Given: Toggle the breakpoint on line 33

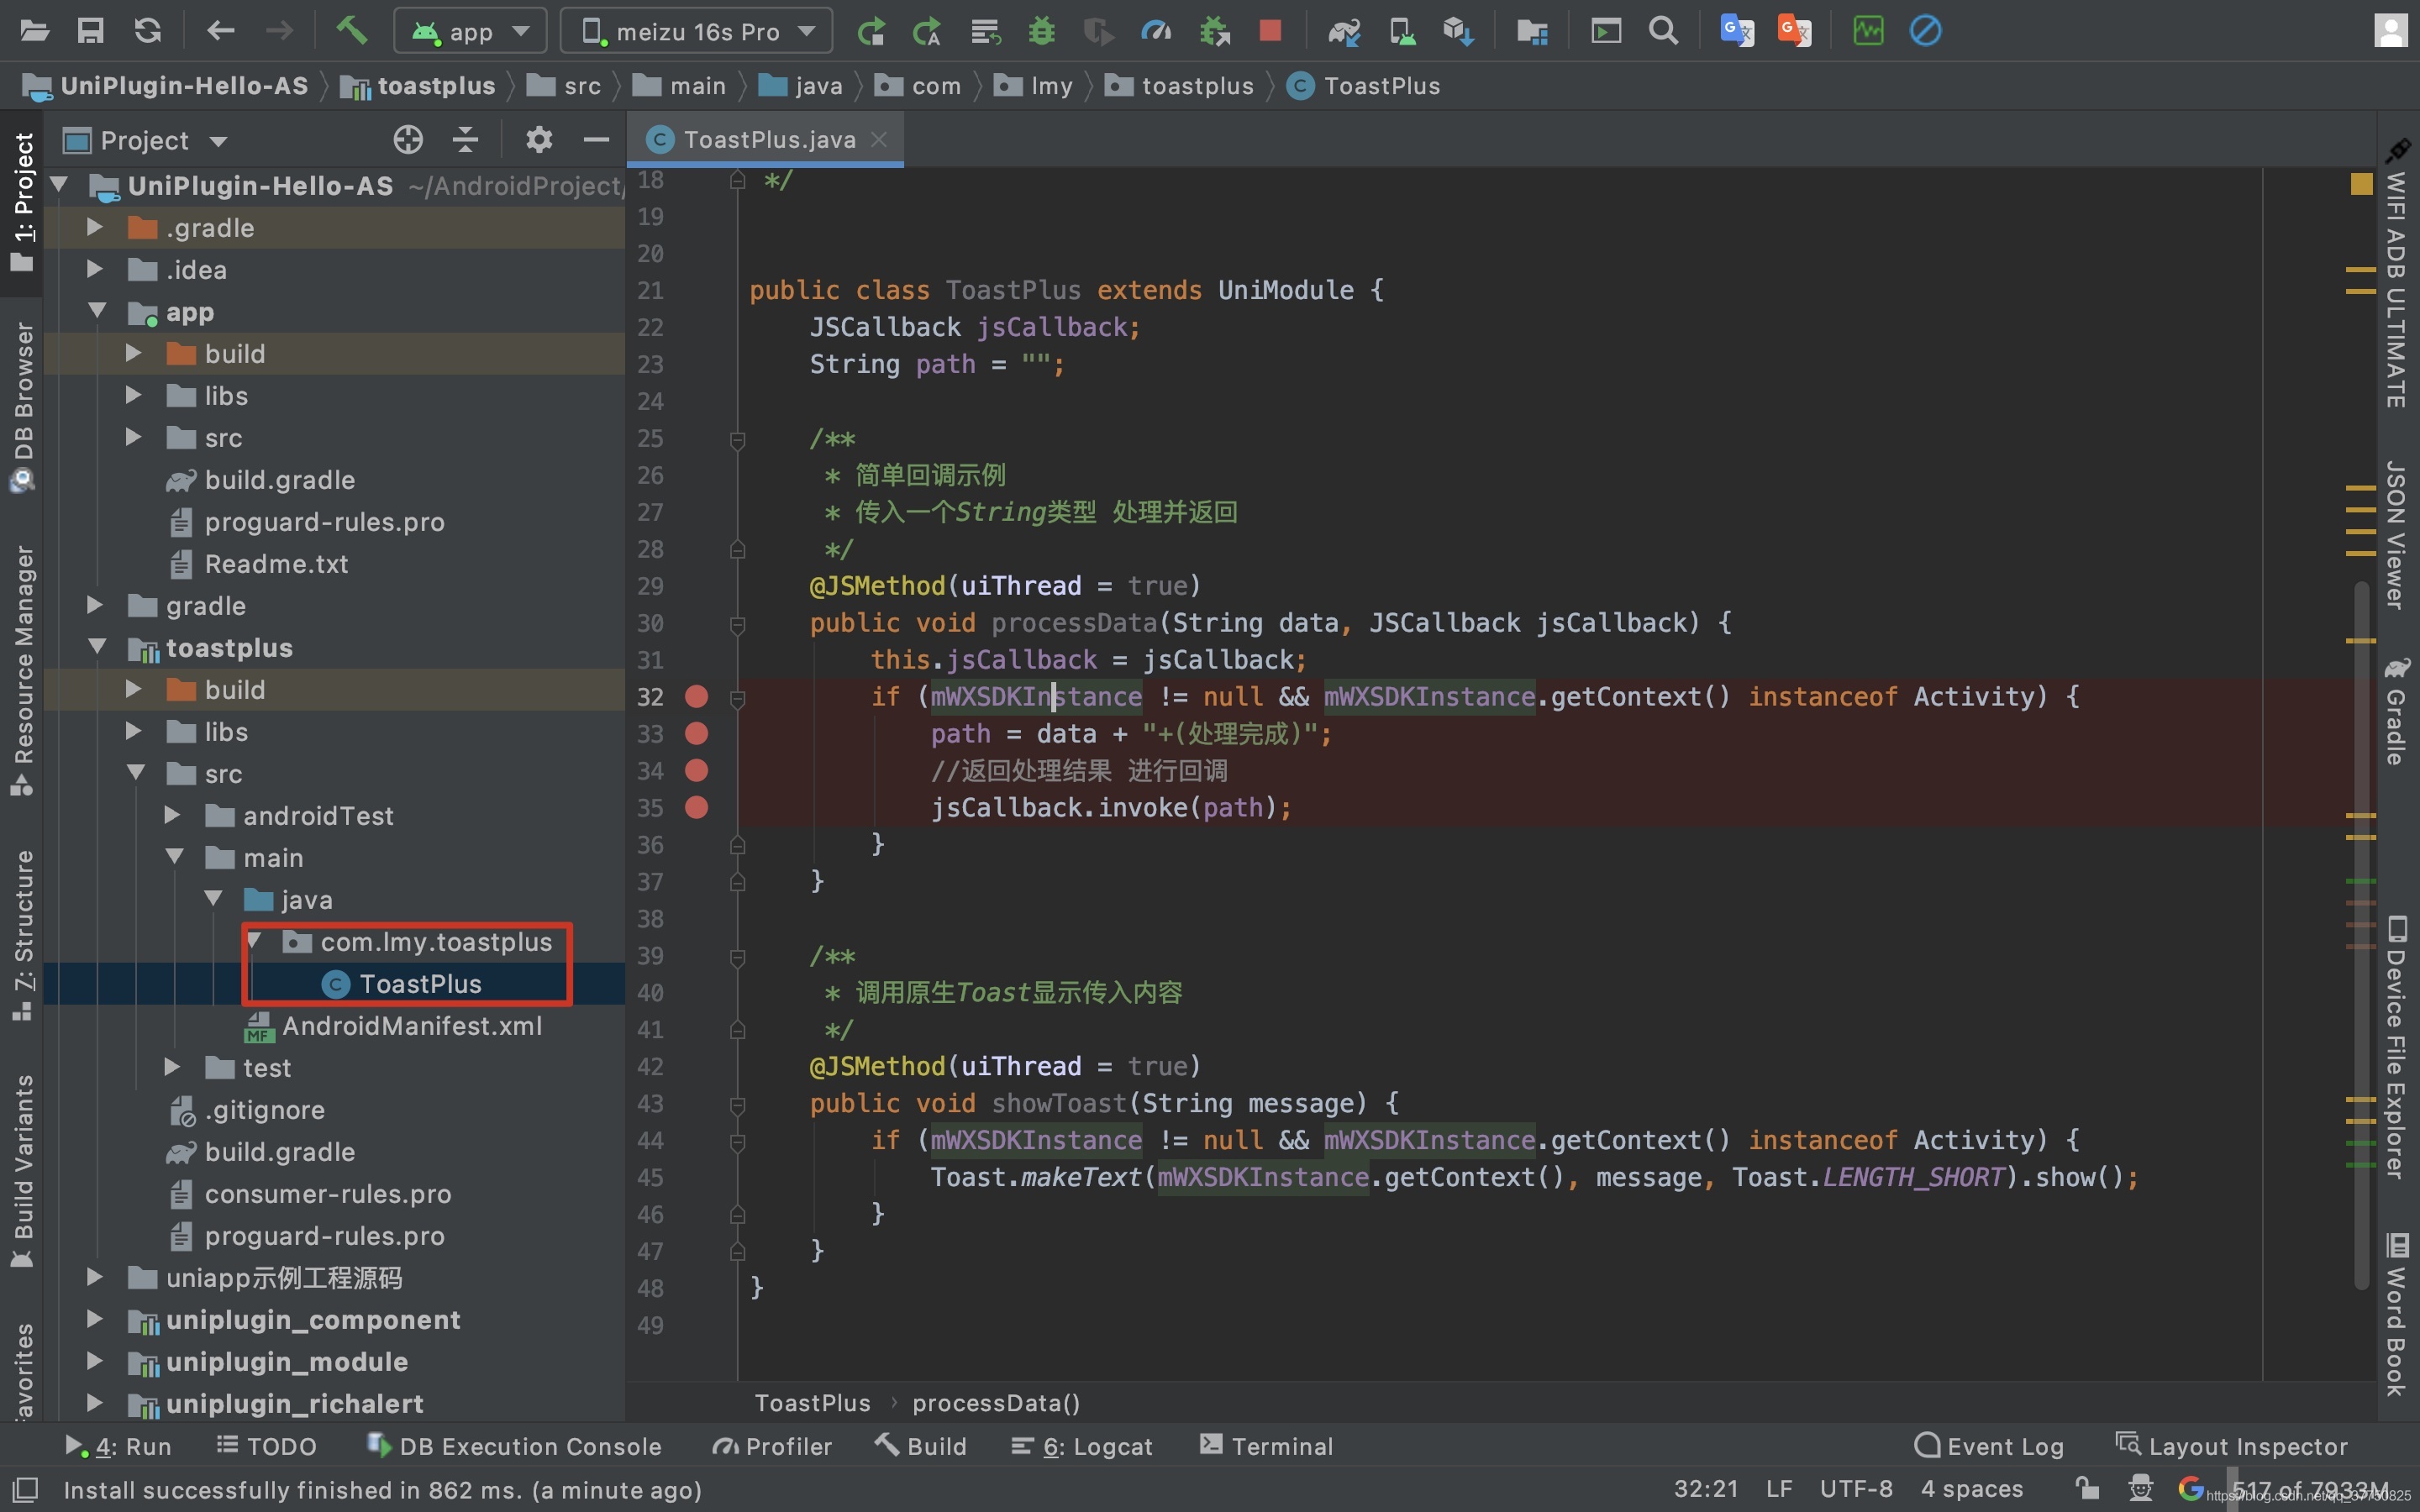Looking at the screenshot, I should tap(697, 733).
